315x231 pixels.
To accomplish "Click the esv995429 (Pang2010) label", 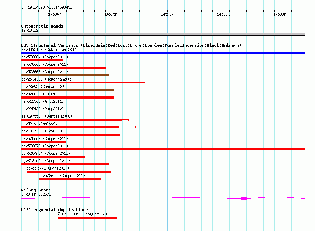I will tap(42, 109).
